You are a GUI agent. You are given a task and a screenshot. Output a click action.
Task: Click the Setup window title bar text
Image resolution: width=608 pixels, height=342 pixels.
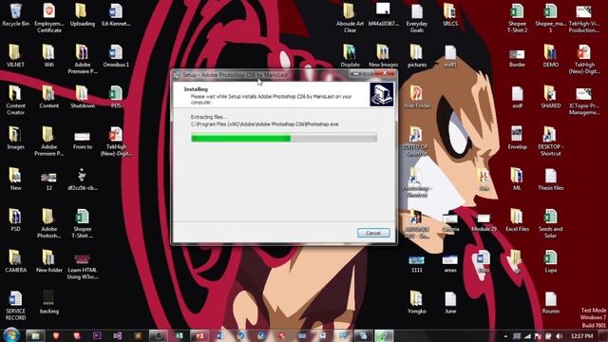(x=235, y=75)
